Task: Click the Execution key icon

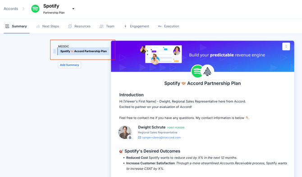Action: point(160,26)
